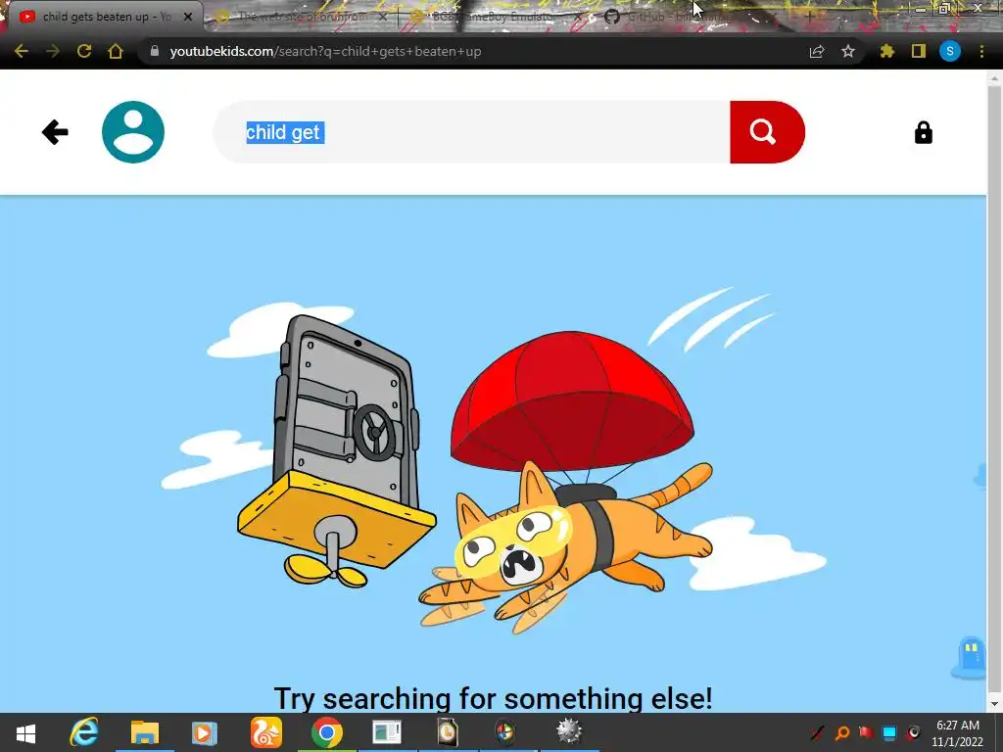Switch to the GameBoy Emulator tab
This screenshot has width=1003, height=752.
click(x=493, y=17)
